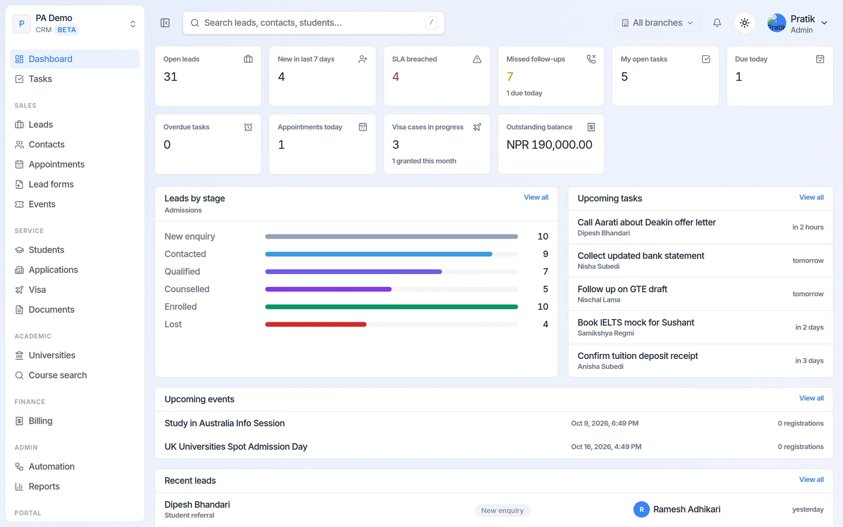Click the receipt icon on Outstanding balance card
843x527 pixels.
(591, 127)
